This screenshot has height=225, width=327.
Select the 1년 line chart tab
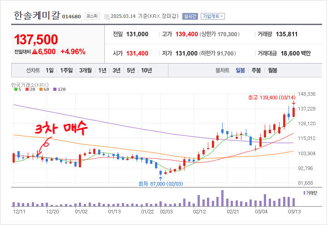tap(102, 70)
